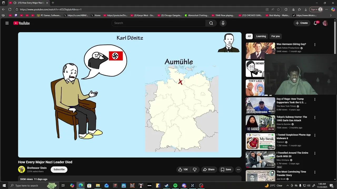The height and width of the screenshot is (189, 337).
Task: Like the video with thumbs up
Action: pyautogui.click(x=183, y=170)
